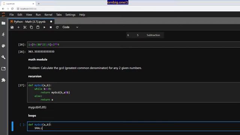
Task: Open the cell type Code dropdown
Action: (x=70, y=27)
